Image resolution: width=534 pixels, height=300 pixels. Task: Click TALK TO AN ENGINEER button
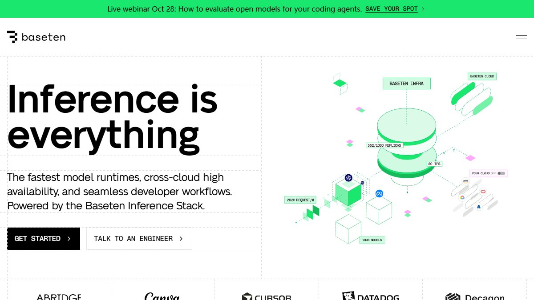[x=139, y=239]
